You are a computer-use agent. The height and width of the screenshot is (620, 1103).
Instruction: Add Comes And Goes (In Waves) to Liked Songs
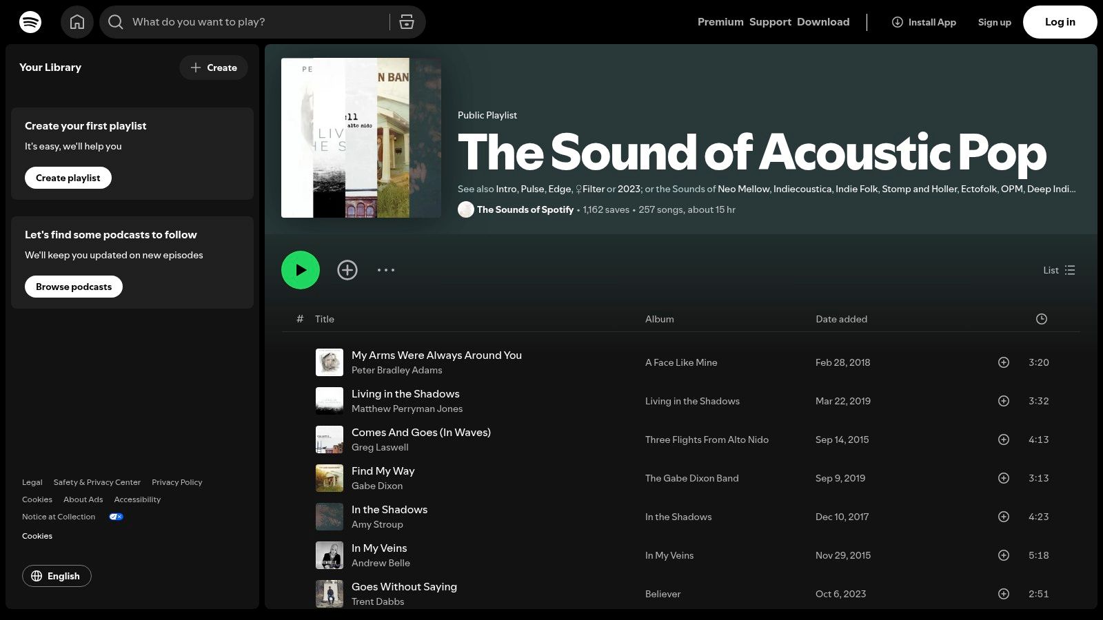1004,440
